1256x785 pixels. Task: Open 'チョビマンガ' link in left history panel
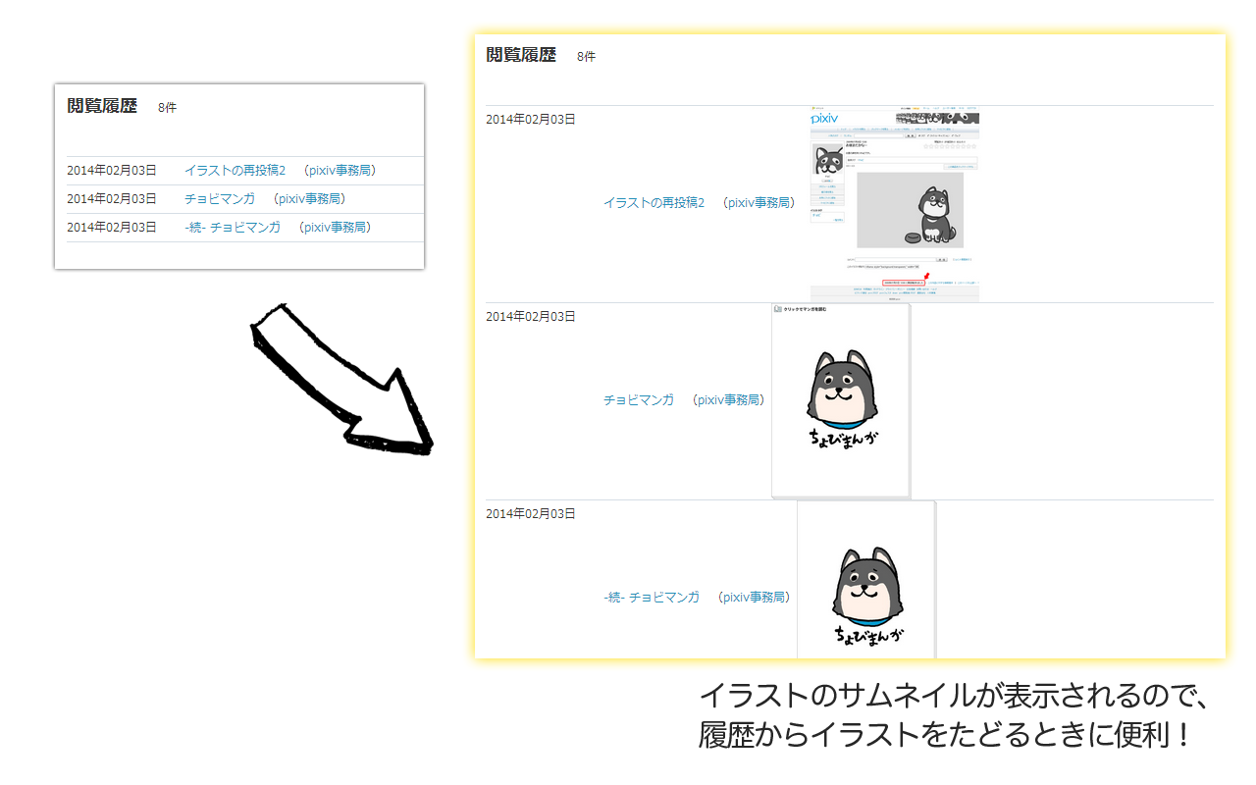220,198
